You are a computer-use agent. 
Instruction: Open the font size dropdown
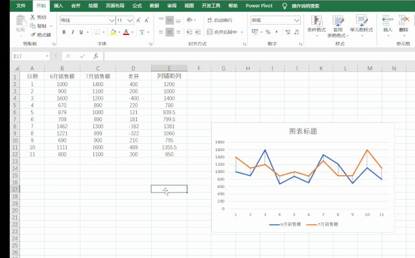click(x=130, y=20)
